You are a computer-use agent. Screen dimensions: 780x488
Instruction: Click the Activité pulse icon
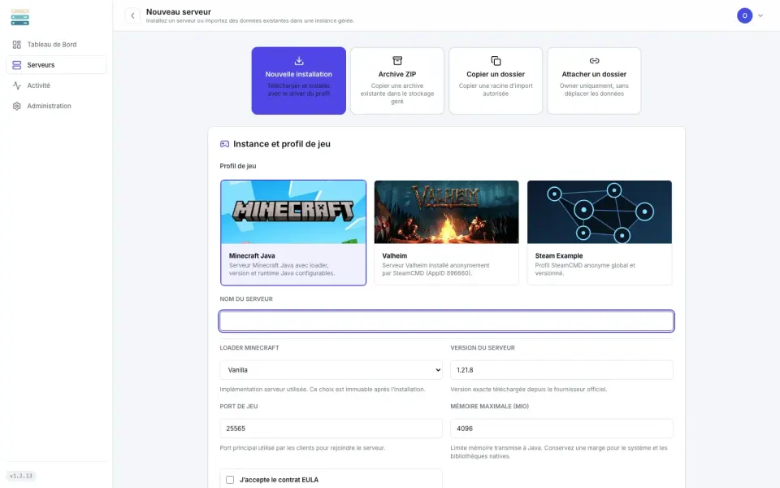16,85
